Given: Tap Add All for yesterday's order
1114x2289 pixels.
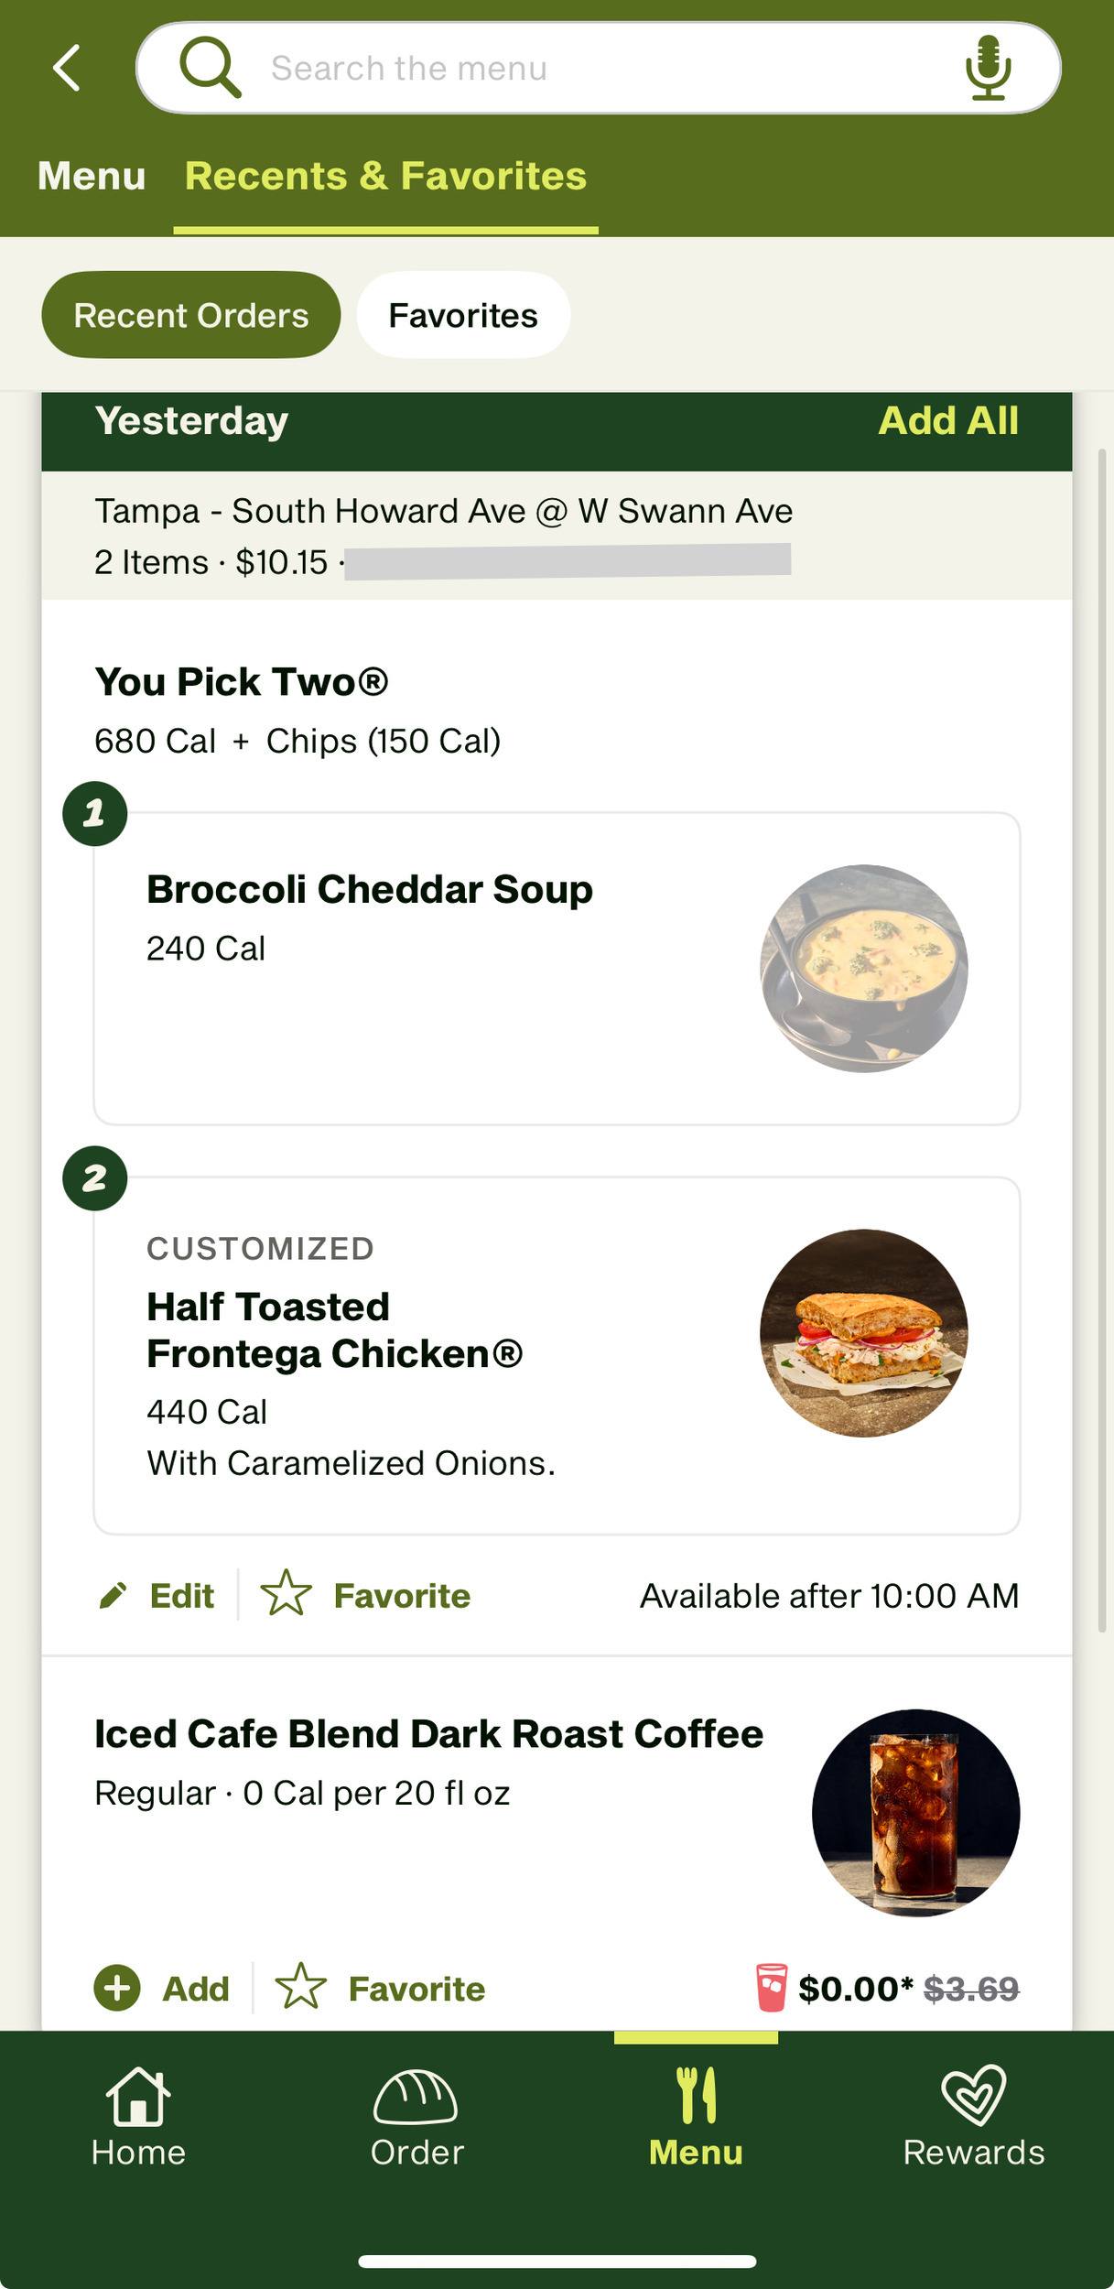Looking at the screenshot, I should [948, 421].
